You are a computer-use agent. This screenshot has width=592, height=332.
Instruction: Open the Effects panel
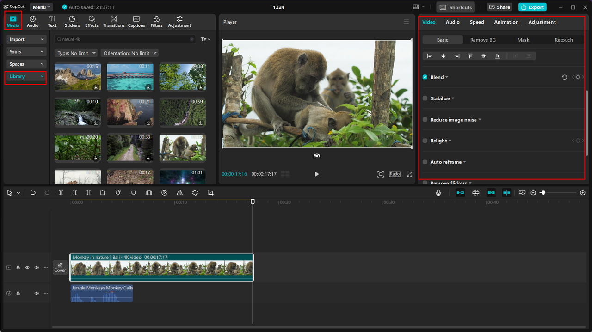[x=92, y=21]
